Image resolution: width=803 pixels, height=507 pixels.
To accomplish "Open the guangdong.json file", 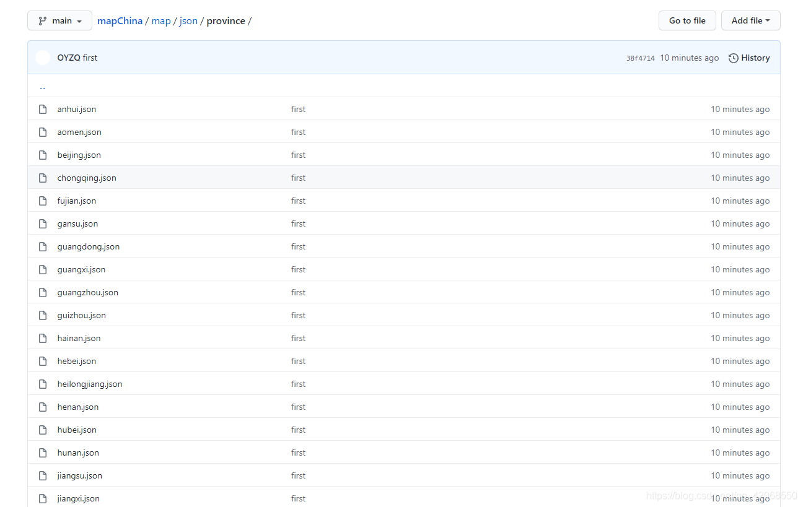I will coord(89,246).
